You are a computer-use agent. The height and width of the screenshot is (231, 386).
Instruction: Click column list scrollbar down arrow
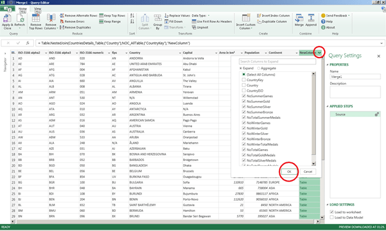coord(314,163)
